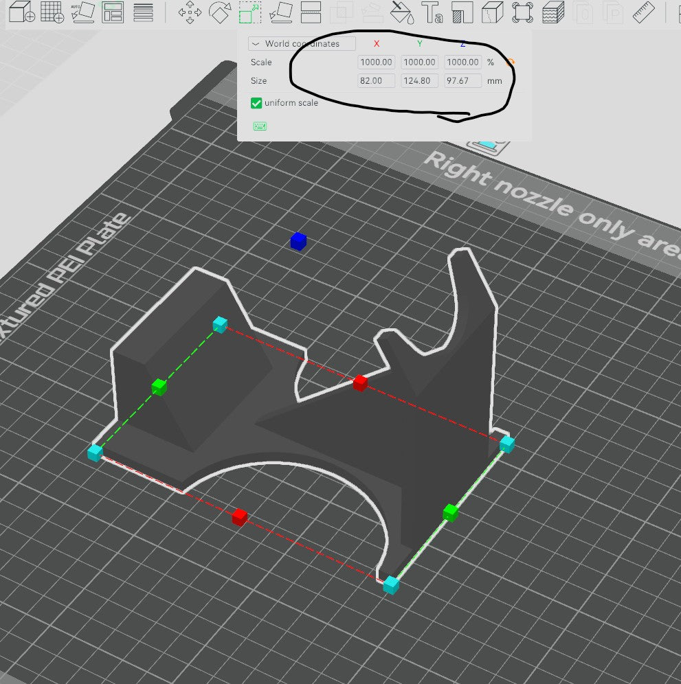This screenshot has width=681, height=684.
Task: Click the Arrange all objects icon
Action: 113,12
